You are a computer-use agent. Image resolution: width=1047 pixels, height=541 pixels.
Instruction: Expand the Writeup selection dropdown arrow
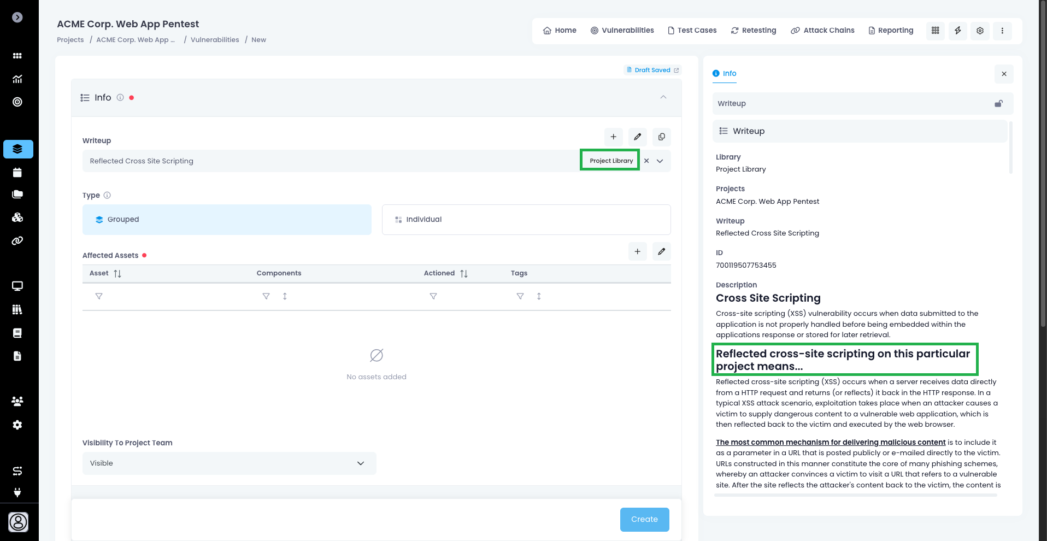tap(660, 161)
